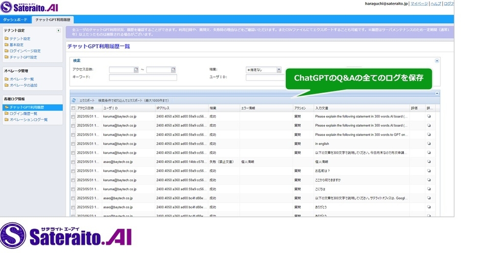Viewport: 480px width, 253px height.
Task: Collapse the 検索 search panel
Action: pyautogui.click(x=437, y=61)
